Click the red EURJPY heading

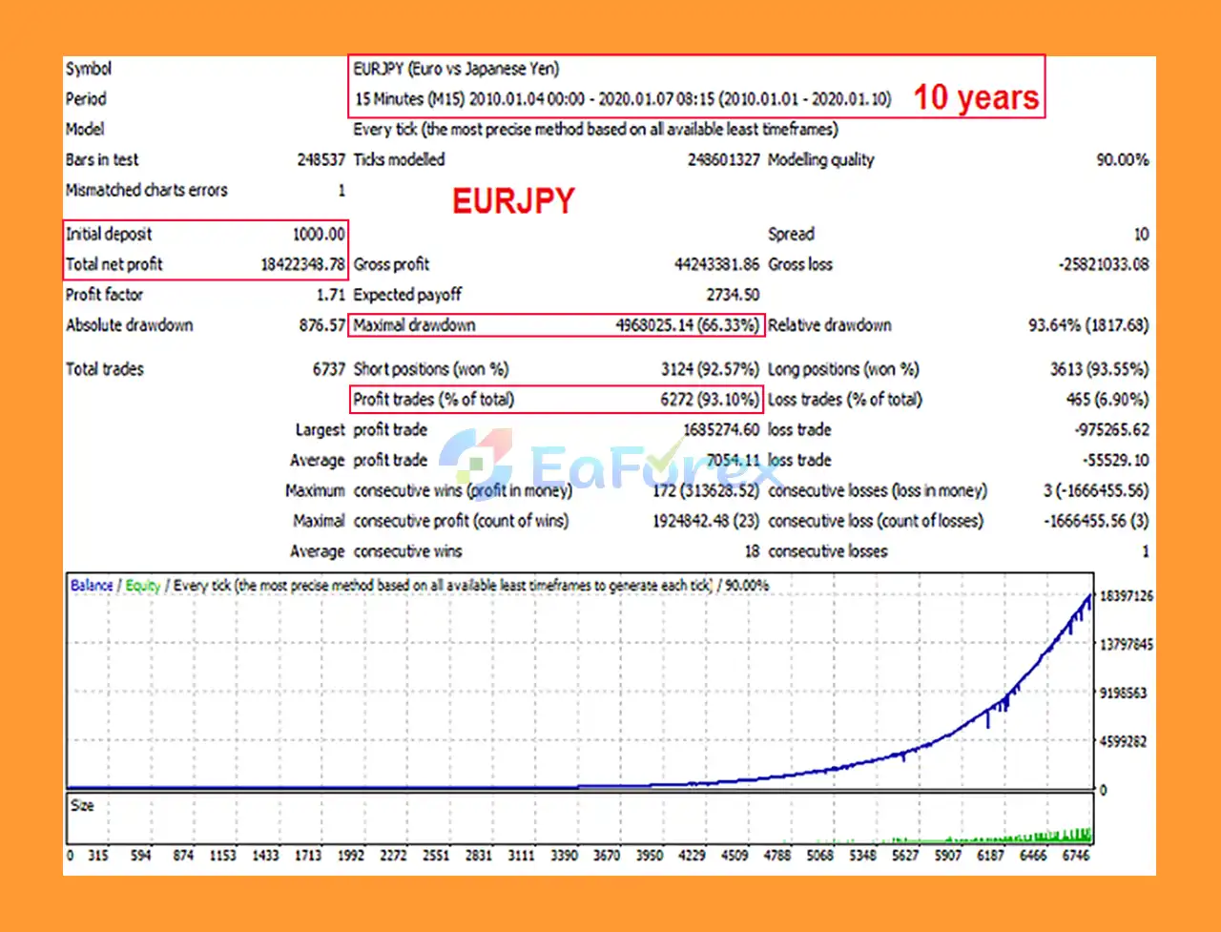(513, 201)
